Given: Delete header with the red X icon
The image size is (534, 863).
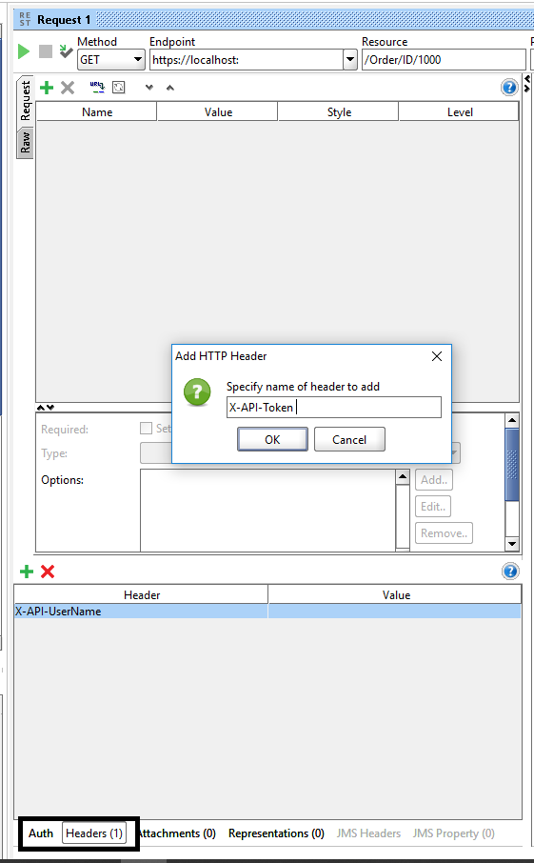Looking at the screenshot, I should (x=48, y=572).
